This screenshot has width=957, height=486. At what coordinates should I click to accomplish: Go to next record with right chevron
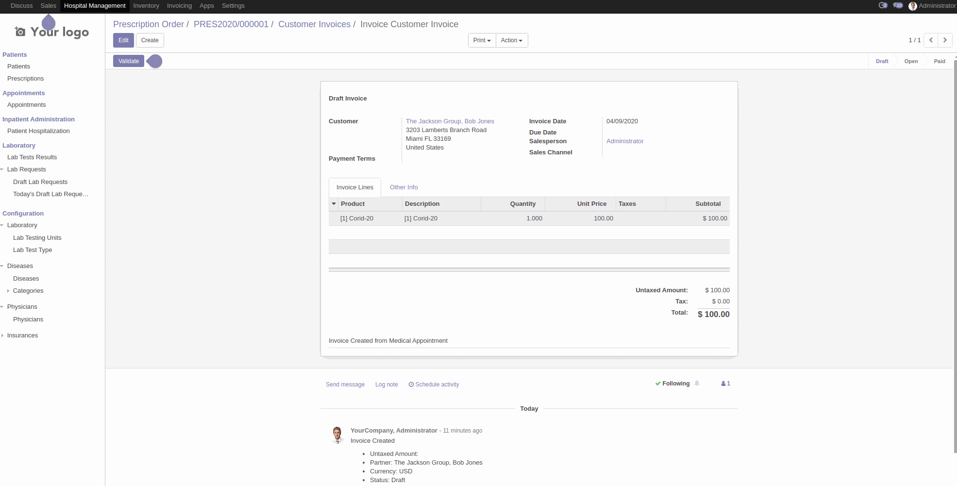click(x=945, y=40)
